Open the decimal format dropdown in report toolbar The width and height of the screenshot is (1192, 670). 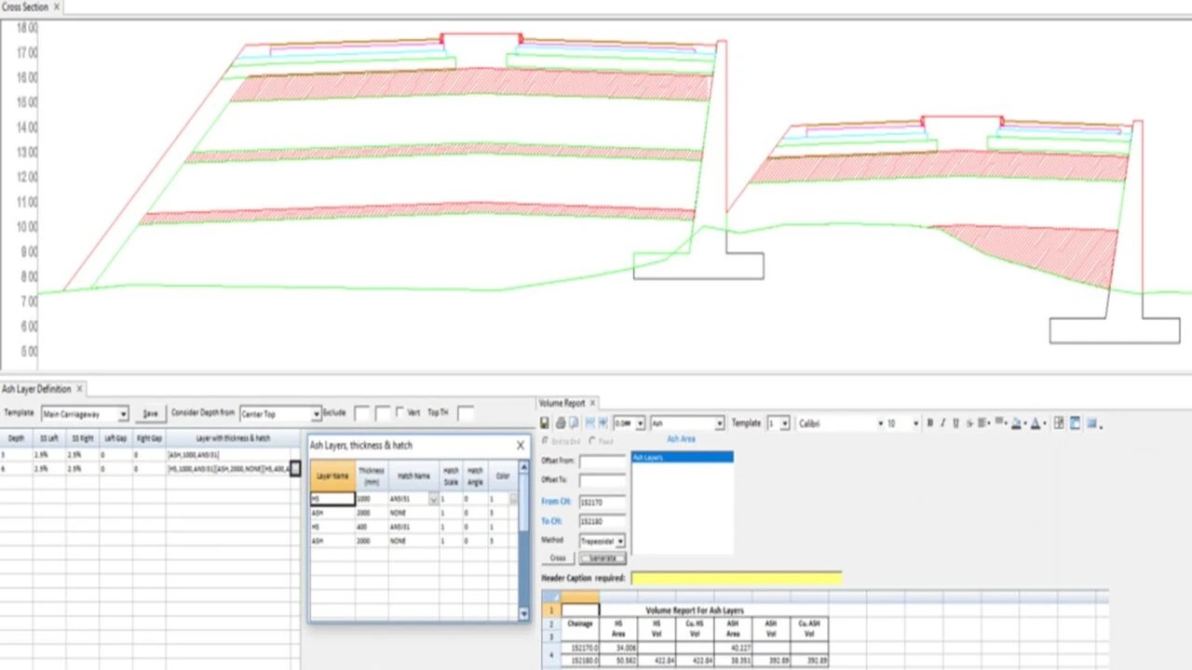[641, 423]
